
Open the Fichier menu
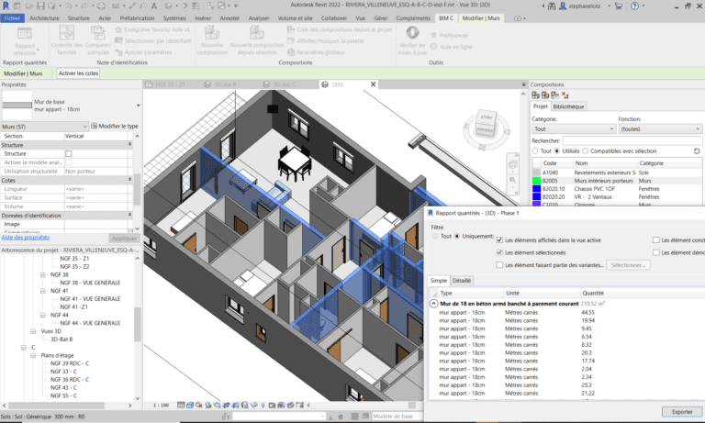(x=13, y=18)
